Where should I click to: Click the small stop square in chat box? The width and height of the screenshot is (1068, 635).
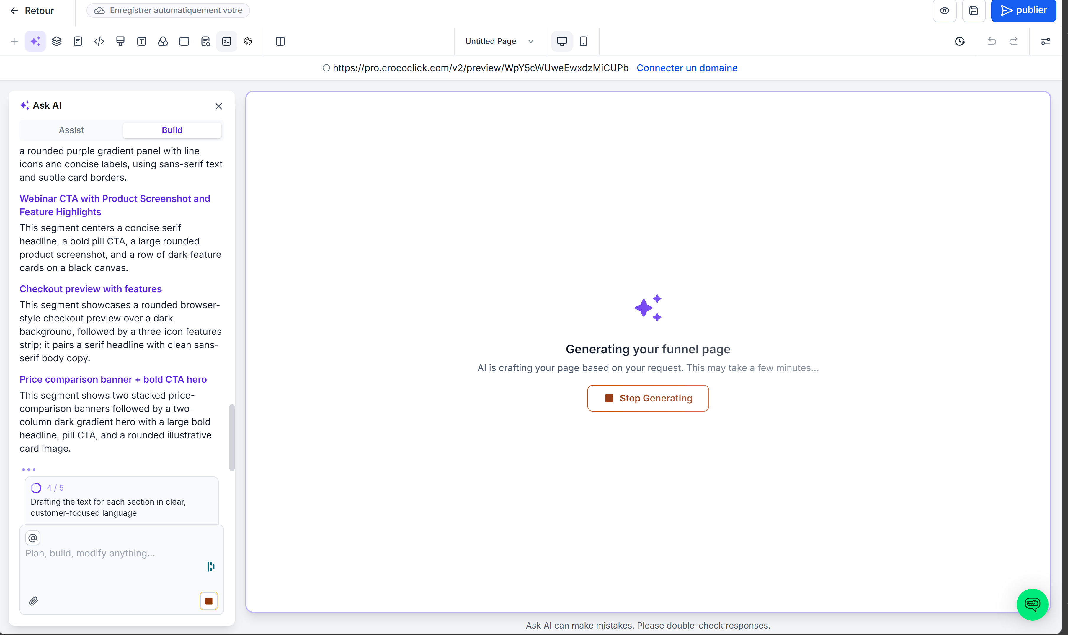[x=209, y=601]
